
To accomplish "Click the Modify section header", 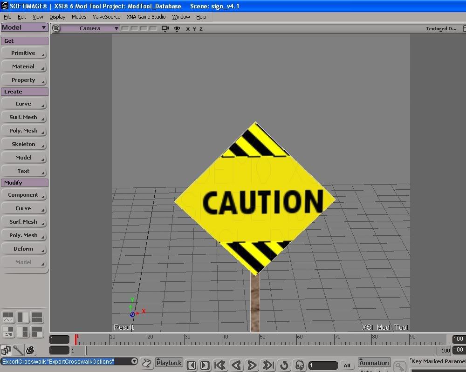I will click(x=25, y=183).
